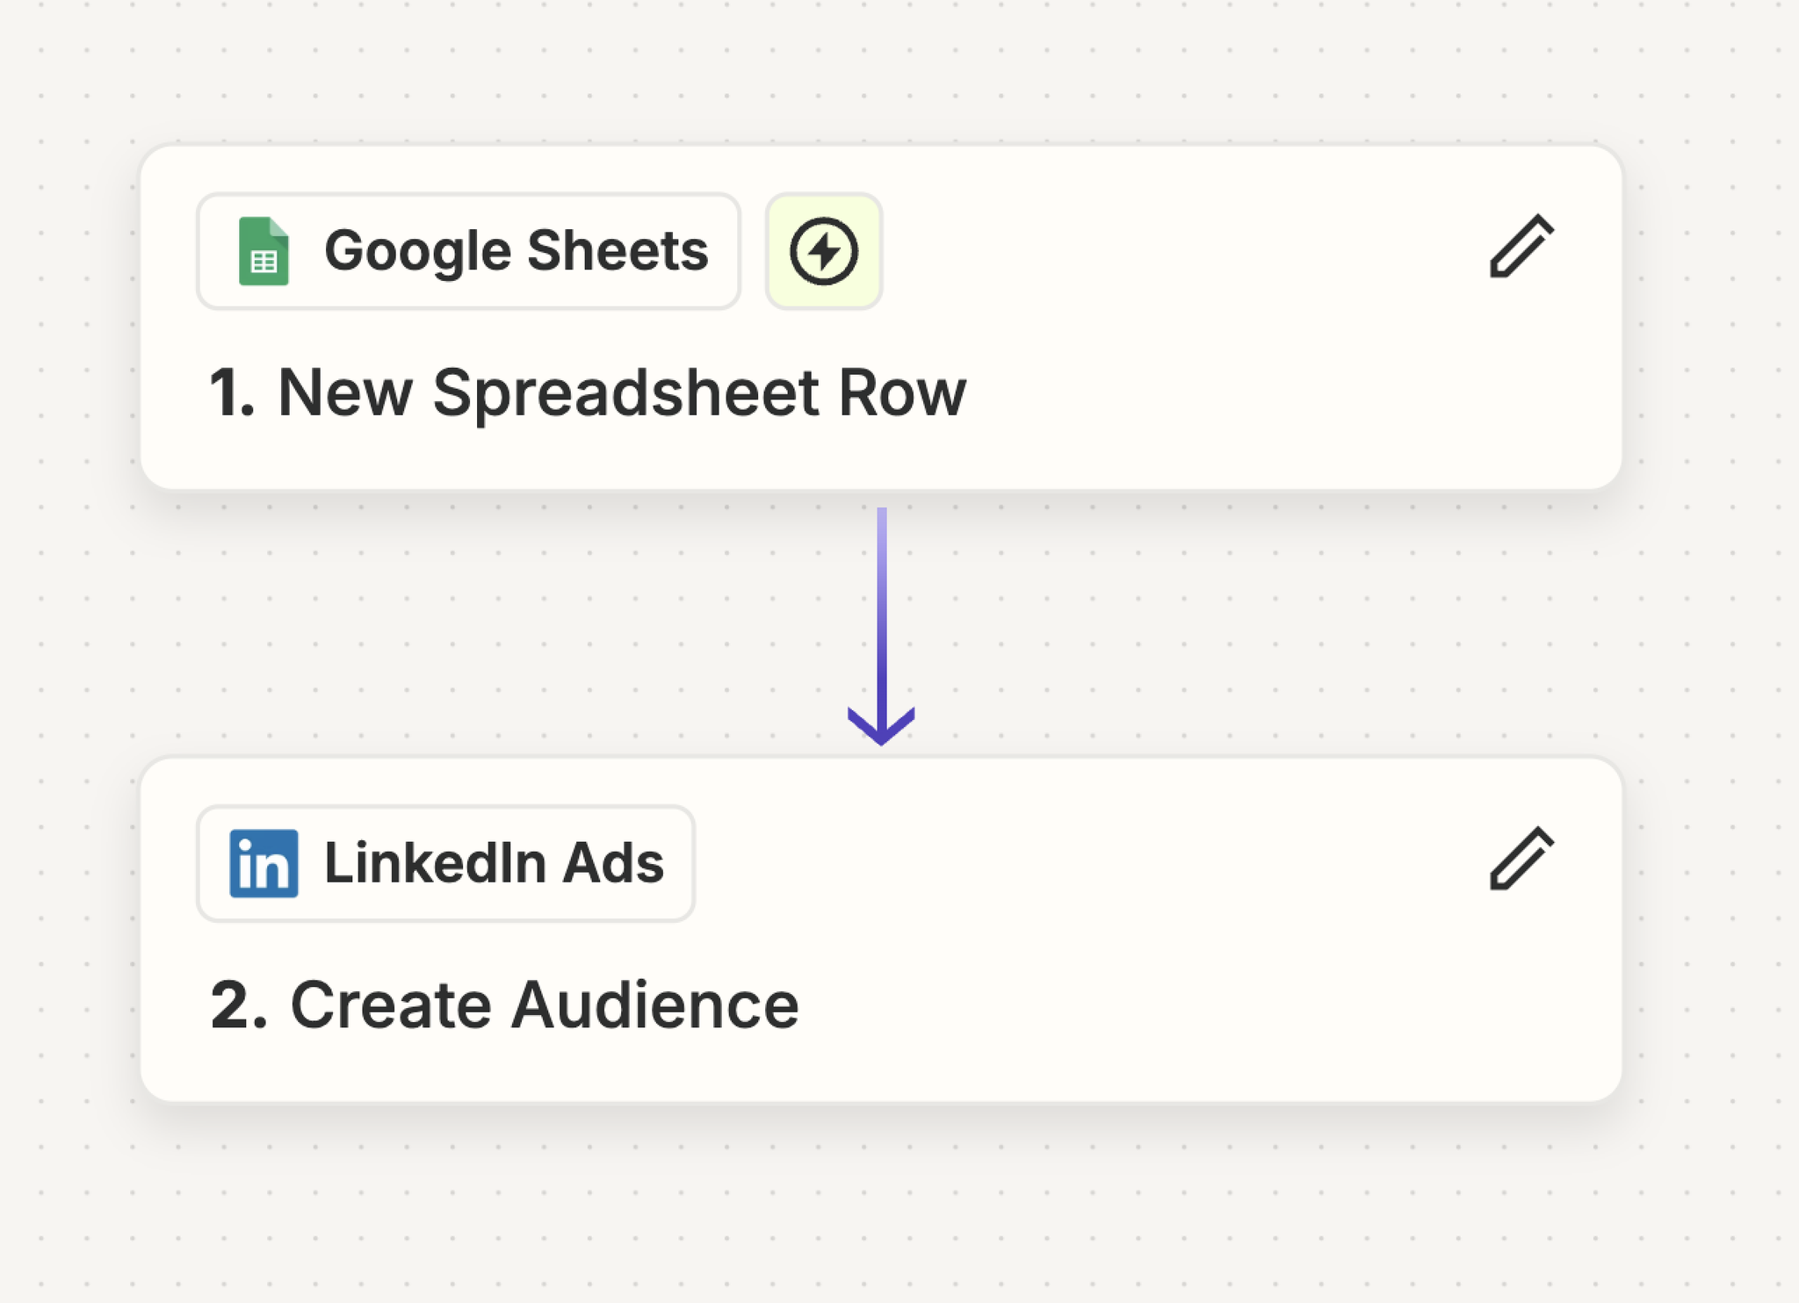
Task: Click the purple arrowhead above the LinkedIn step
Action: [881, 727]
